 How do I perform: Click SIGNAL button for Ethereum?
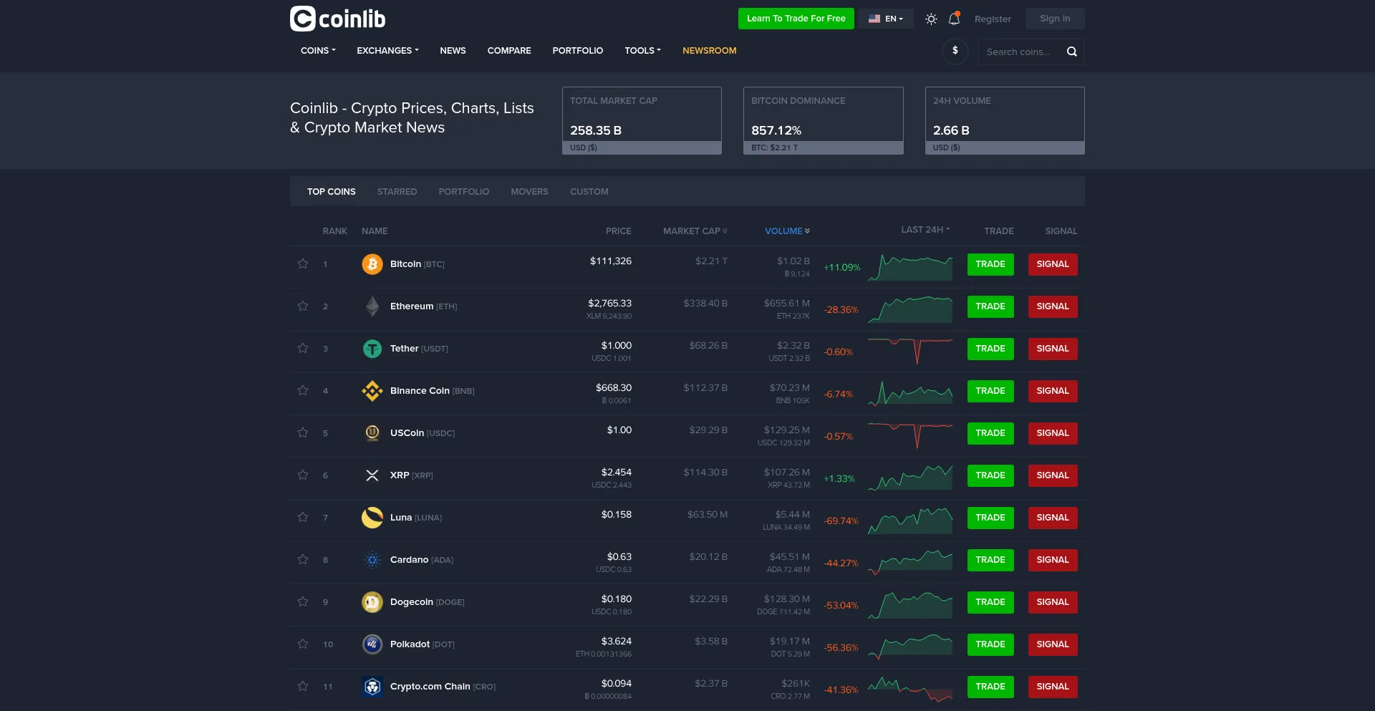[1053, 306]
